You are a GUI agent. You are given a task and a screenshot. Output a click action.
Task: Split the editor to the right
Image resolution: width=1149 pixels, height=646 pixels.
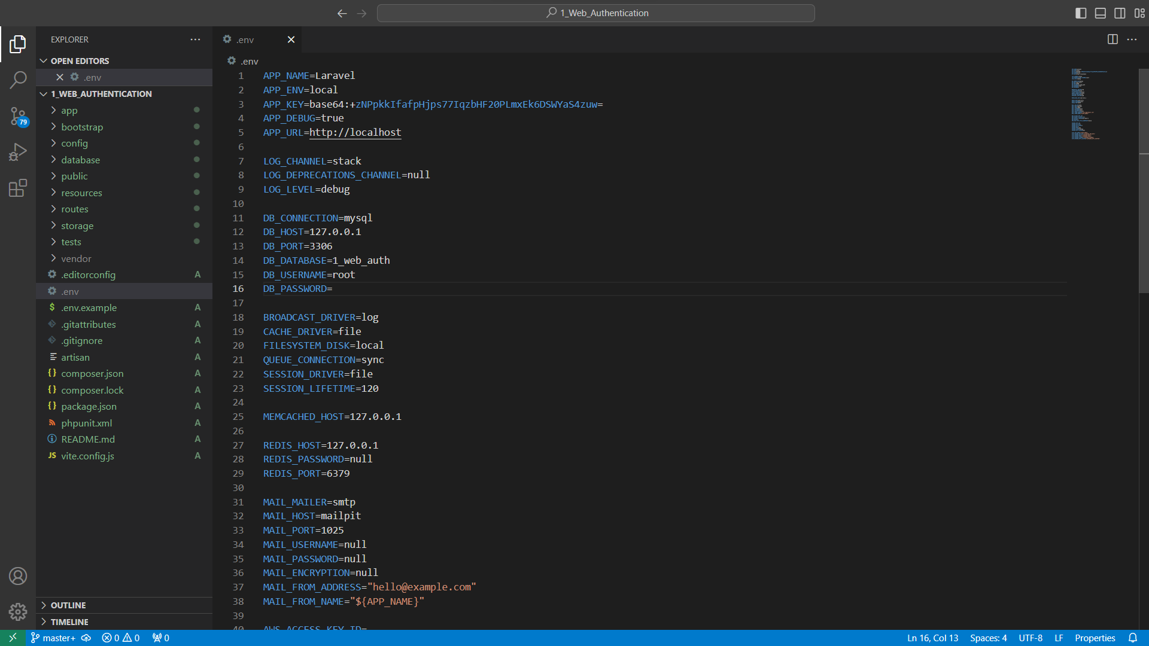pos(1112,39)
